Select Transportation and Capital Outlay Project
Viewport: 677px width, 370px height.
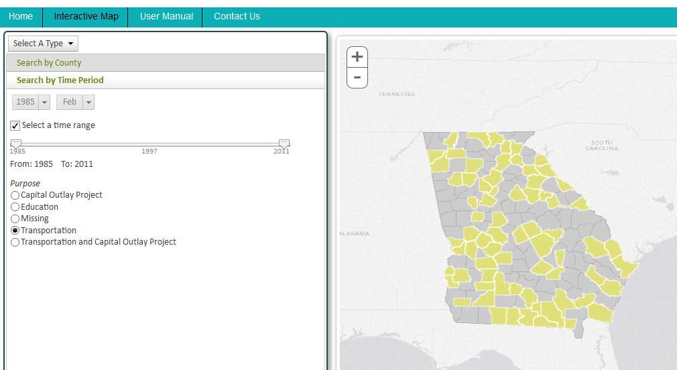(x=15, y=242)
